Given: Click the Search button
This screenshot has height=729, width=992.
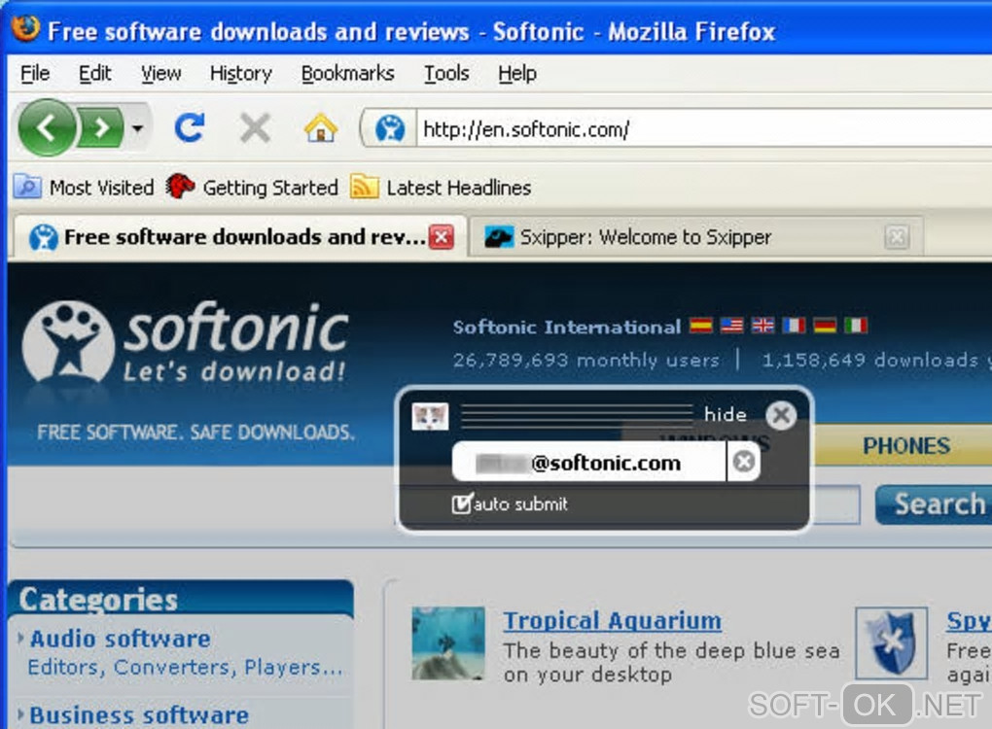Looking at the screenshot, I should coord(934,503).
